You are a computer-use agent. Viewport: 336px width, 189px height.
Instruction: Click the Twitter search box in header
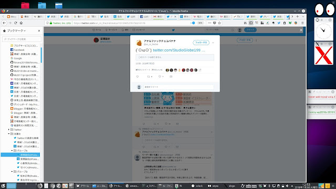click(219, 30)
